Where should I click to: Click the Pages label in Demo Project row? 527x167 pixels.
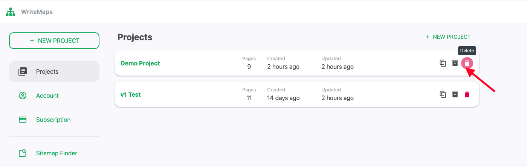[x=249, y=58]
